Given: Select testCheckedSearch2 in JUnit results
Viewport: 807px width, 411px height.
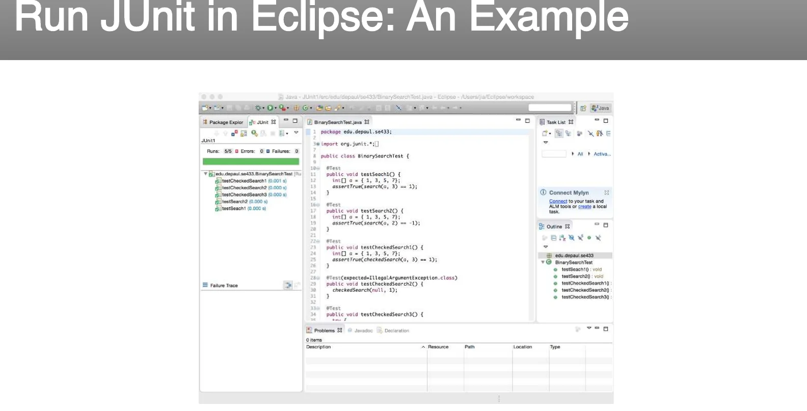Looking at the screenshot, I should tap(251, 188).
